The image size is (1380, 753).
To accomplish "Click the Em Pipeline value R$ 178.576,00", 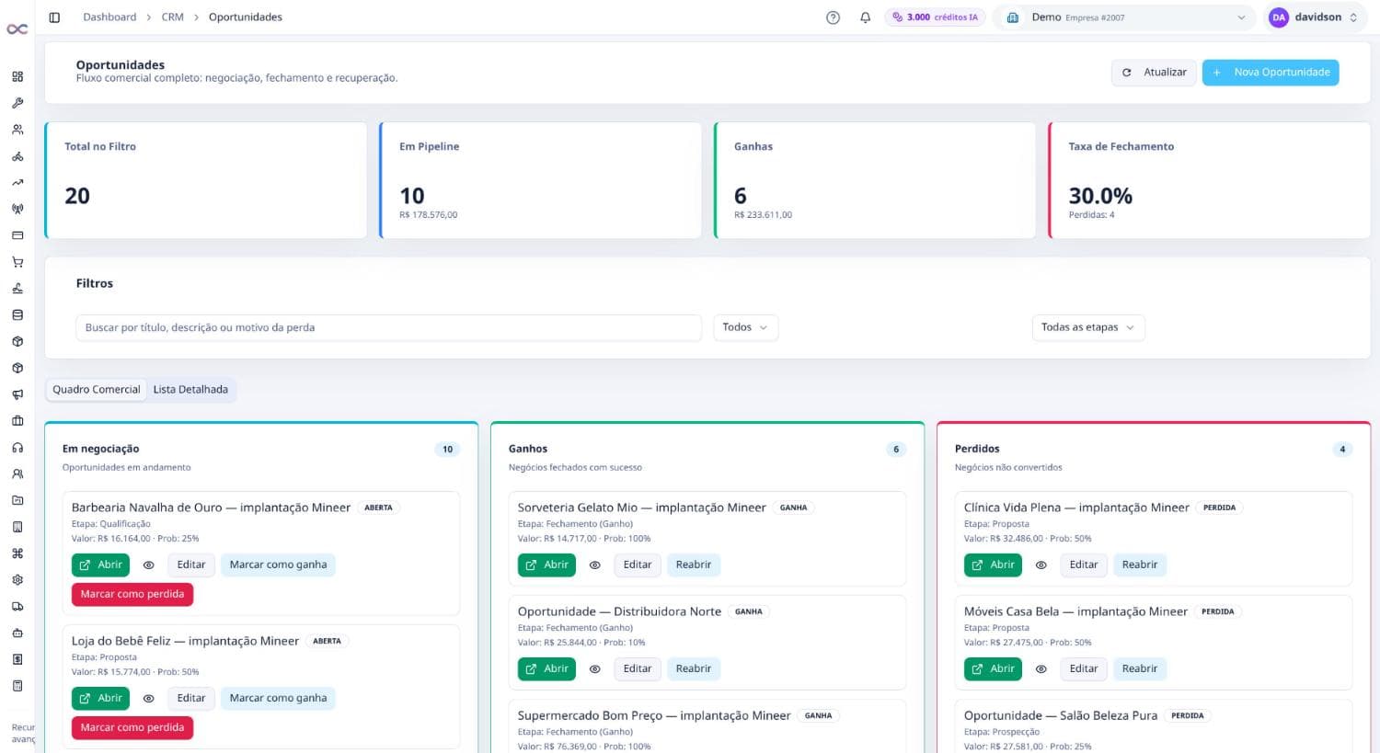I will (x=429, y=215).
